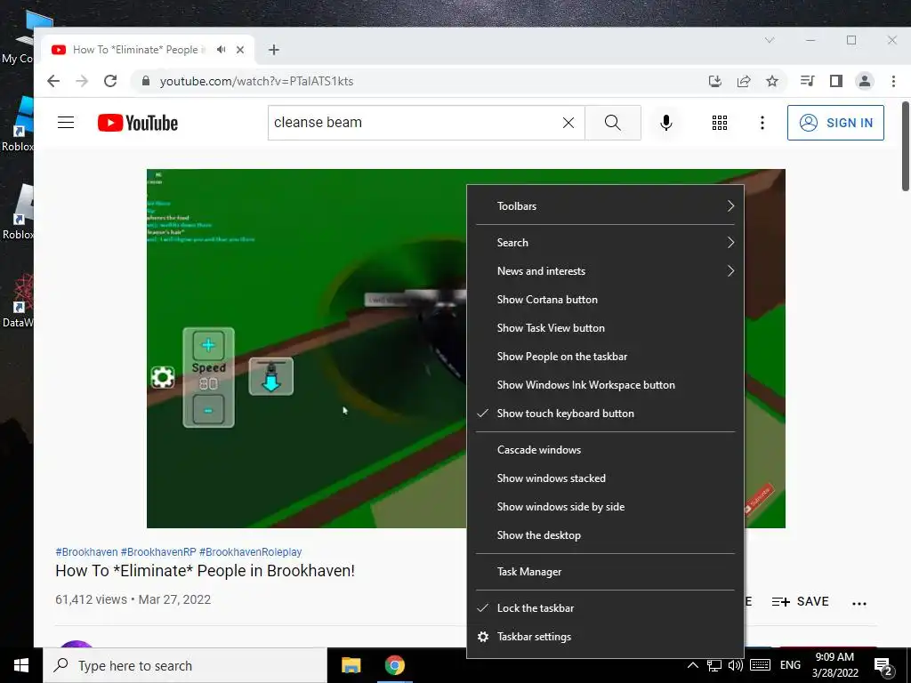Open the Chrome three-dot menu
This screenshot has width=911, height=683.
[893, 81]
